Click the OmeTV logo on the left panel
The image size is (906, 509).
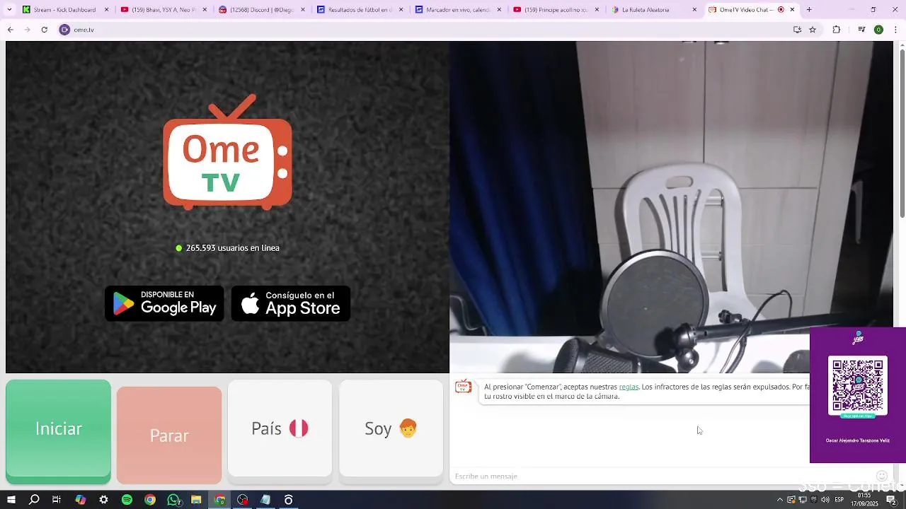[227, 152]
